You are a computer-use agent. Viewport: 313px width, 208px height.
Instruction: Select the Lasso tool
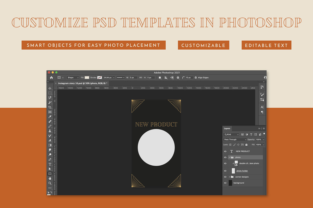click(x=50, y=98)
